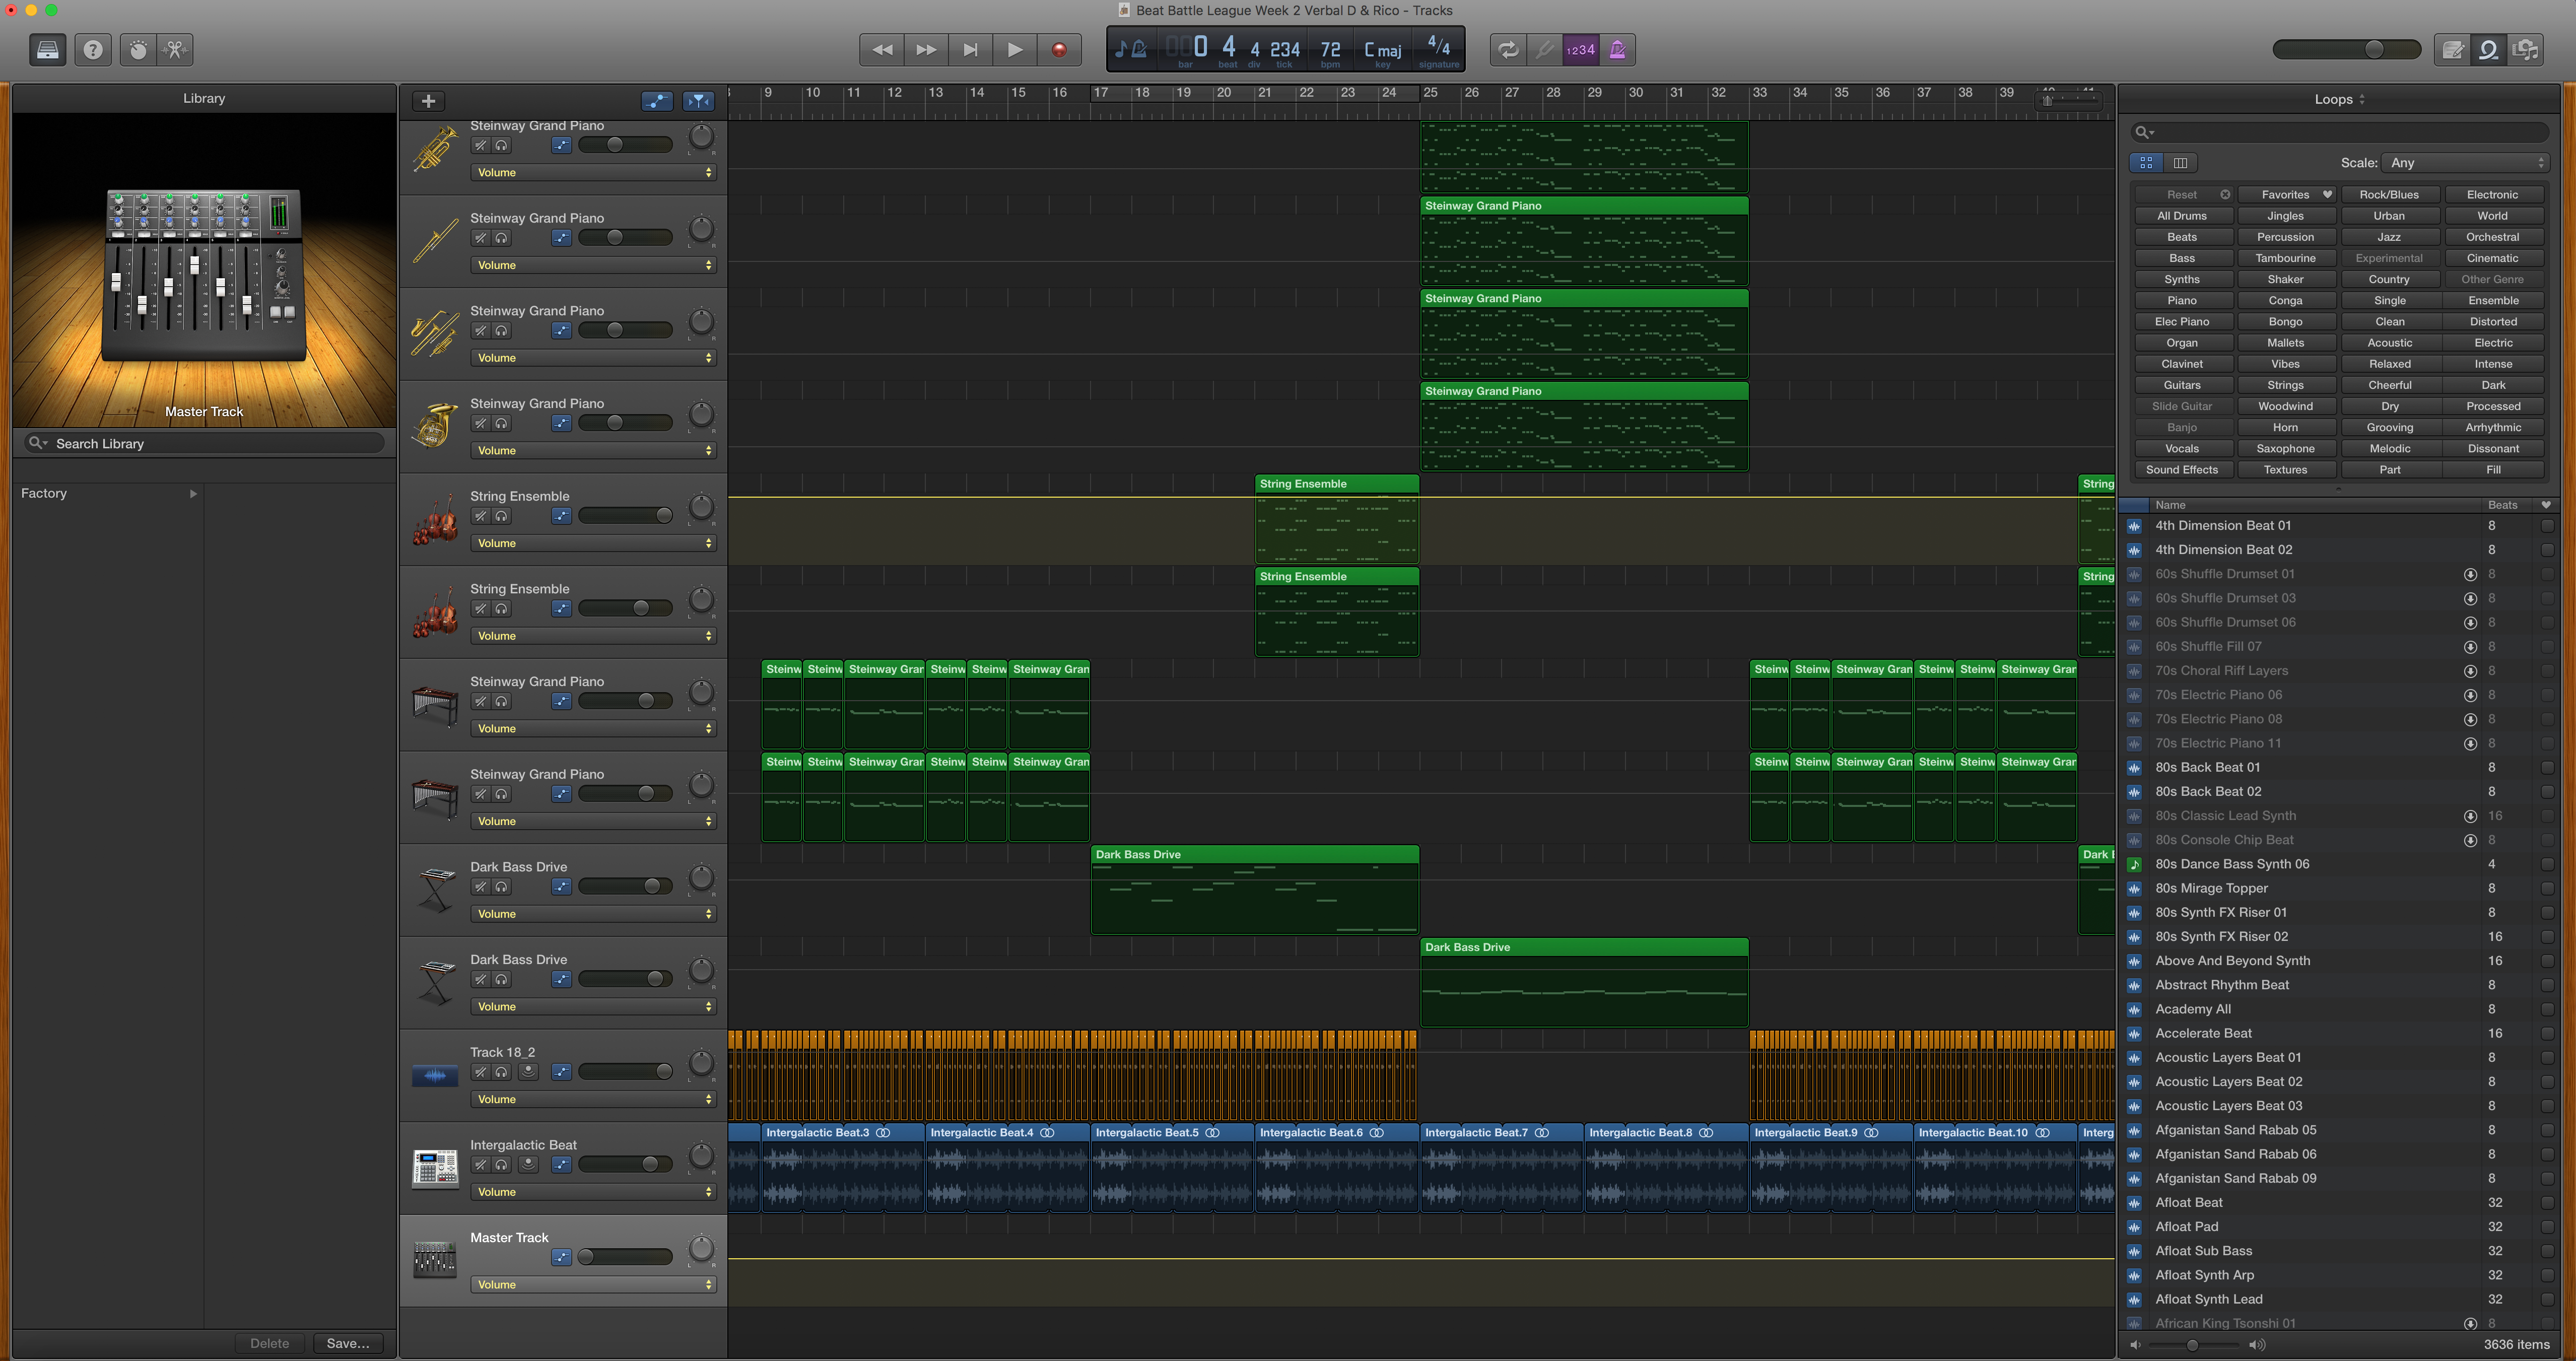Select the Afloat Synth Lead loop
Screen dimensions: 2576x1361
click(2339, 1300)
